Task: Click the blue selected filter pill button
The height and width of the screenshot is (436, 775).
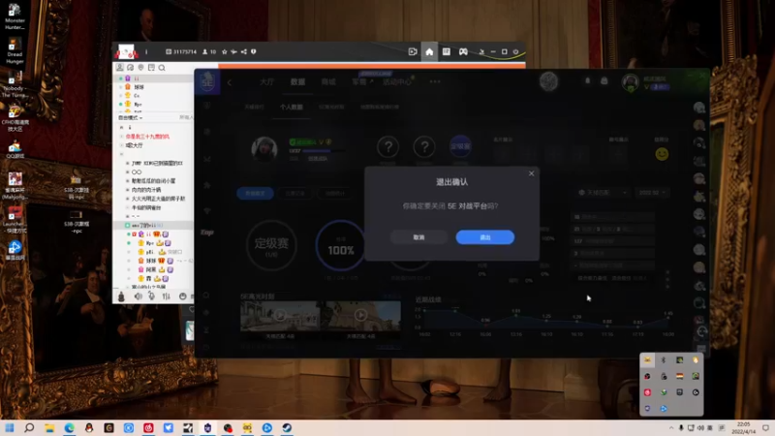Action: pos(255,193)
